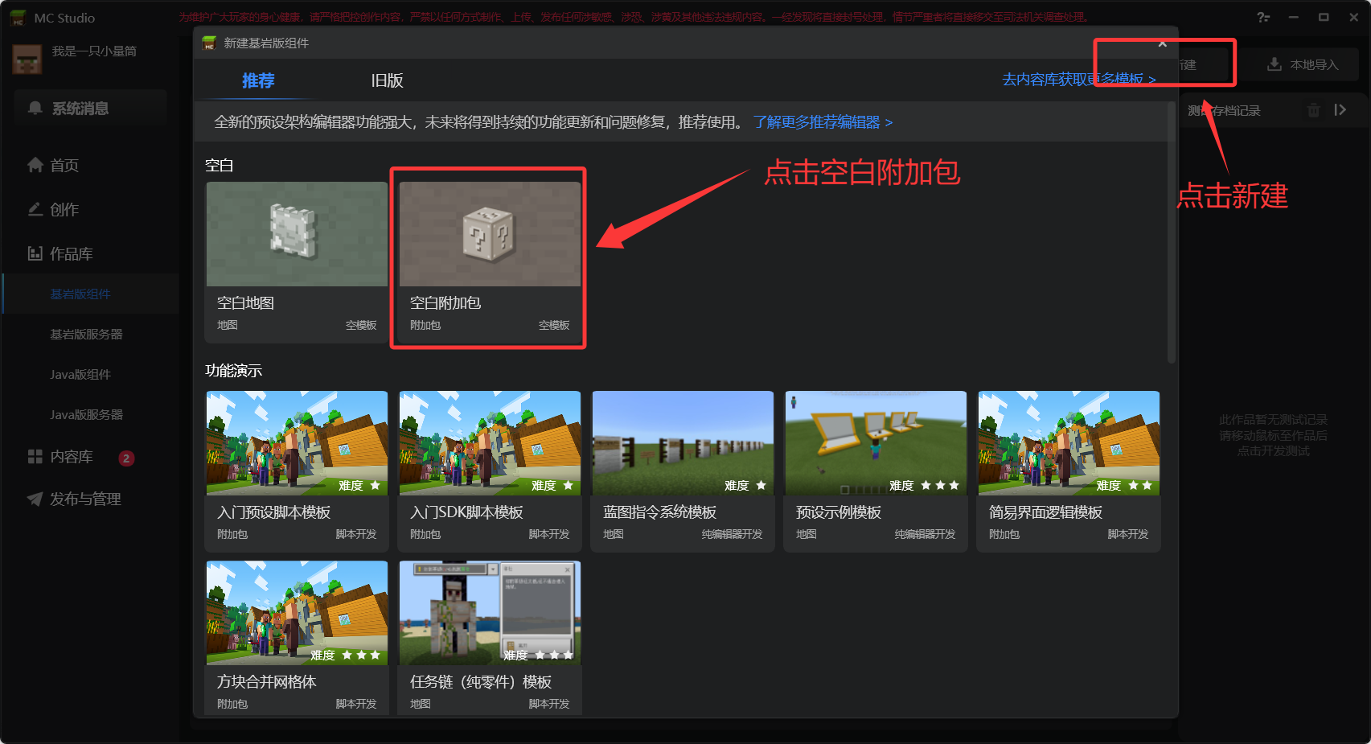Open the help question-mark menu in the title bar

[x=1263, y=17]
